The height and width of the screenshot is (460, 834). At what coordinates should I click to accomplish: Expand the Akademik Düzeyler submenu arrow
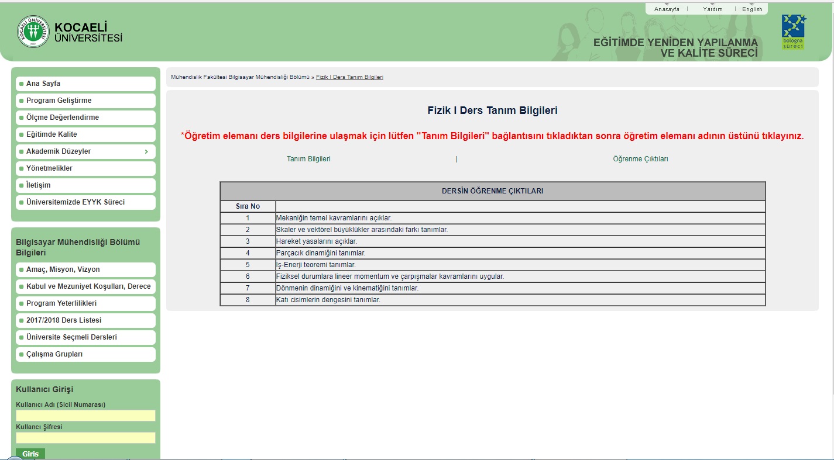146,152
